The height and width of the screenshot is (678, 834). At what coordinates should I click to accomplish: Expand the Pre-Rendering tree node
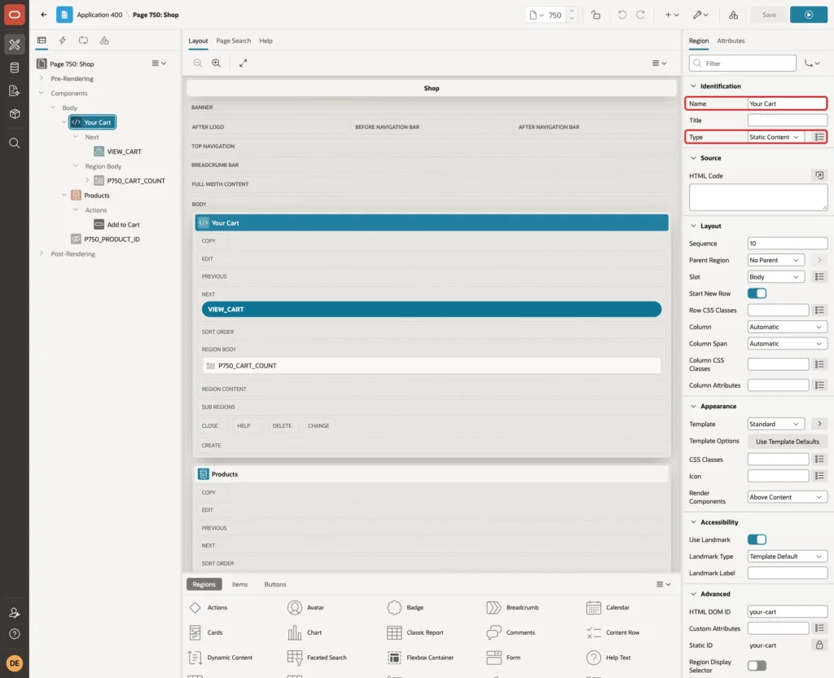tap(42, 78)
